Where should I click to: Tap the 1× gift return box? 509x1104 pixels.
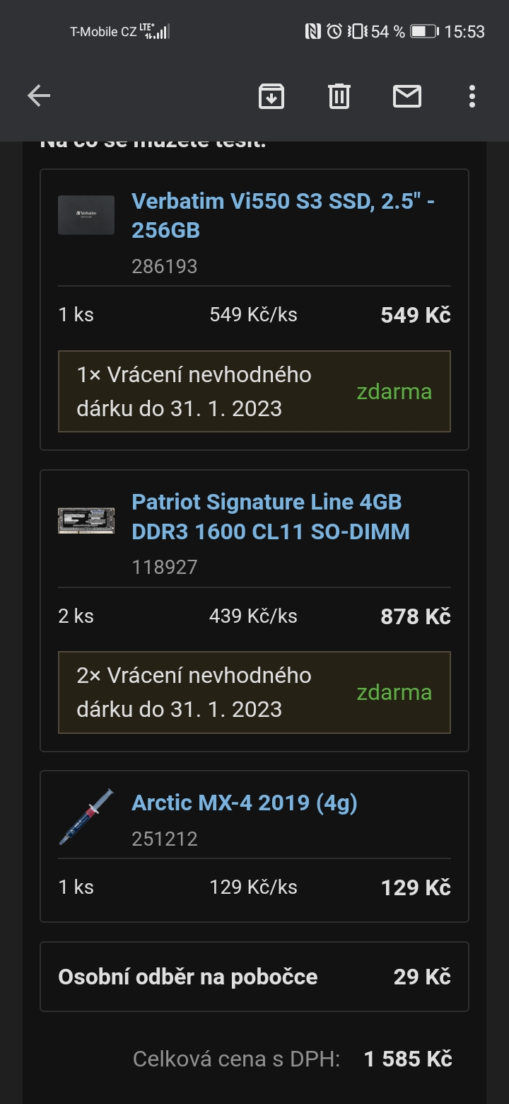click(254, 391)
